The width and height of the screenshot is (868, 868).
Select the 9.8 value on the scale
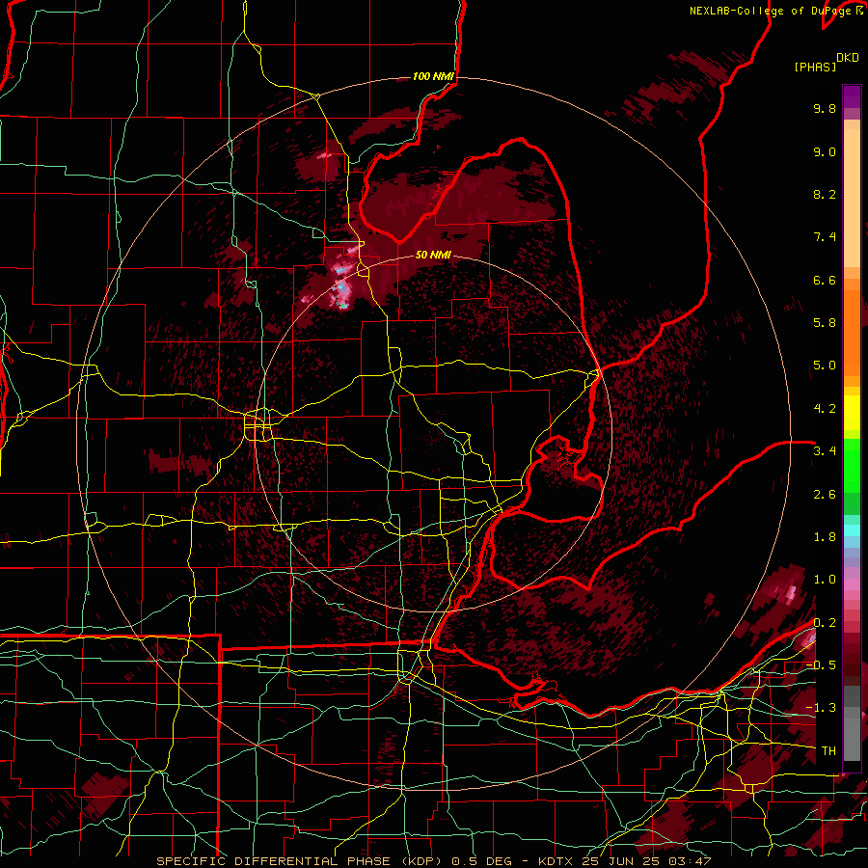tap(825, 108)
